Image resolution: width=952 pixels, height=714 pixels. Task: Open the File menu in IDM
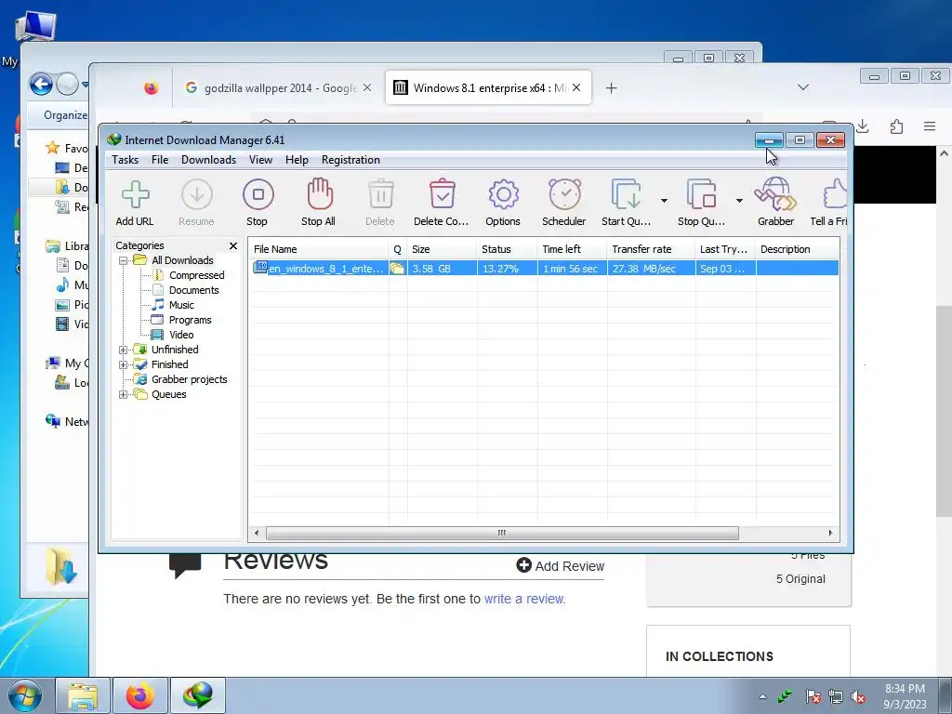tap(160, 160)
